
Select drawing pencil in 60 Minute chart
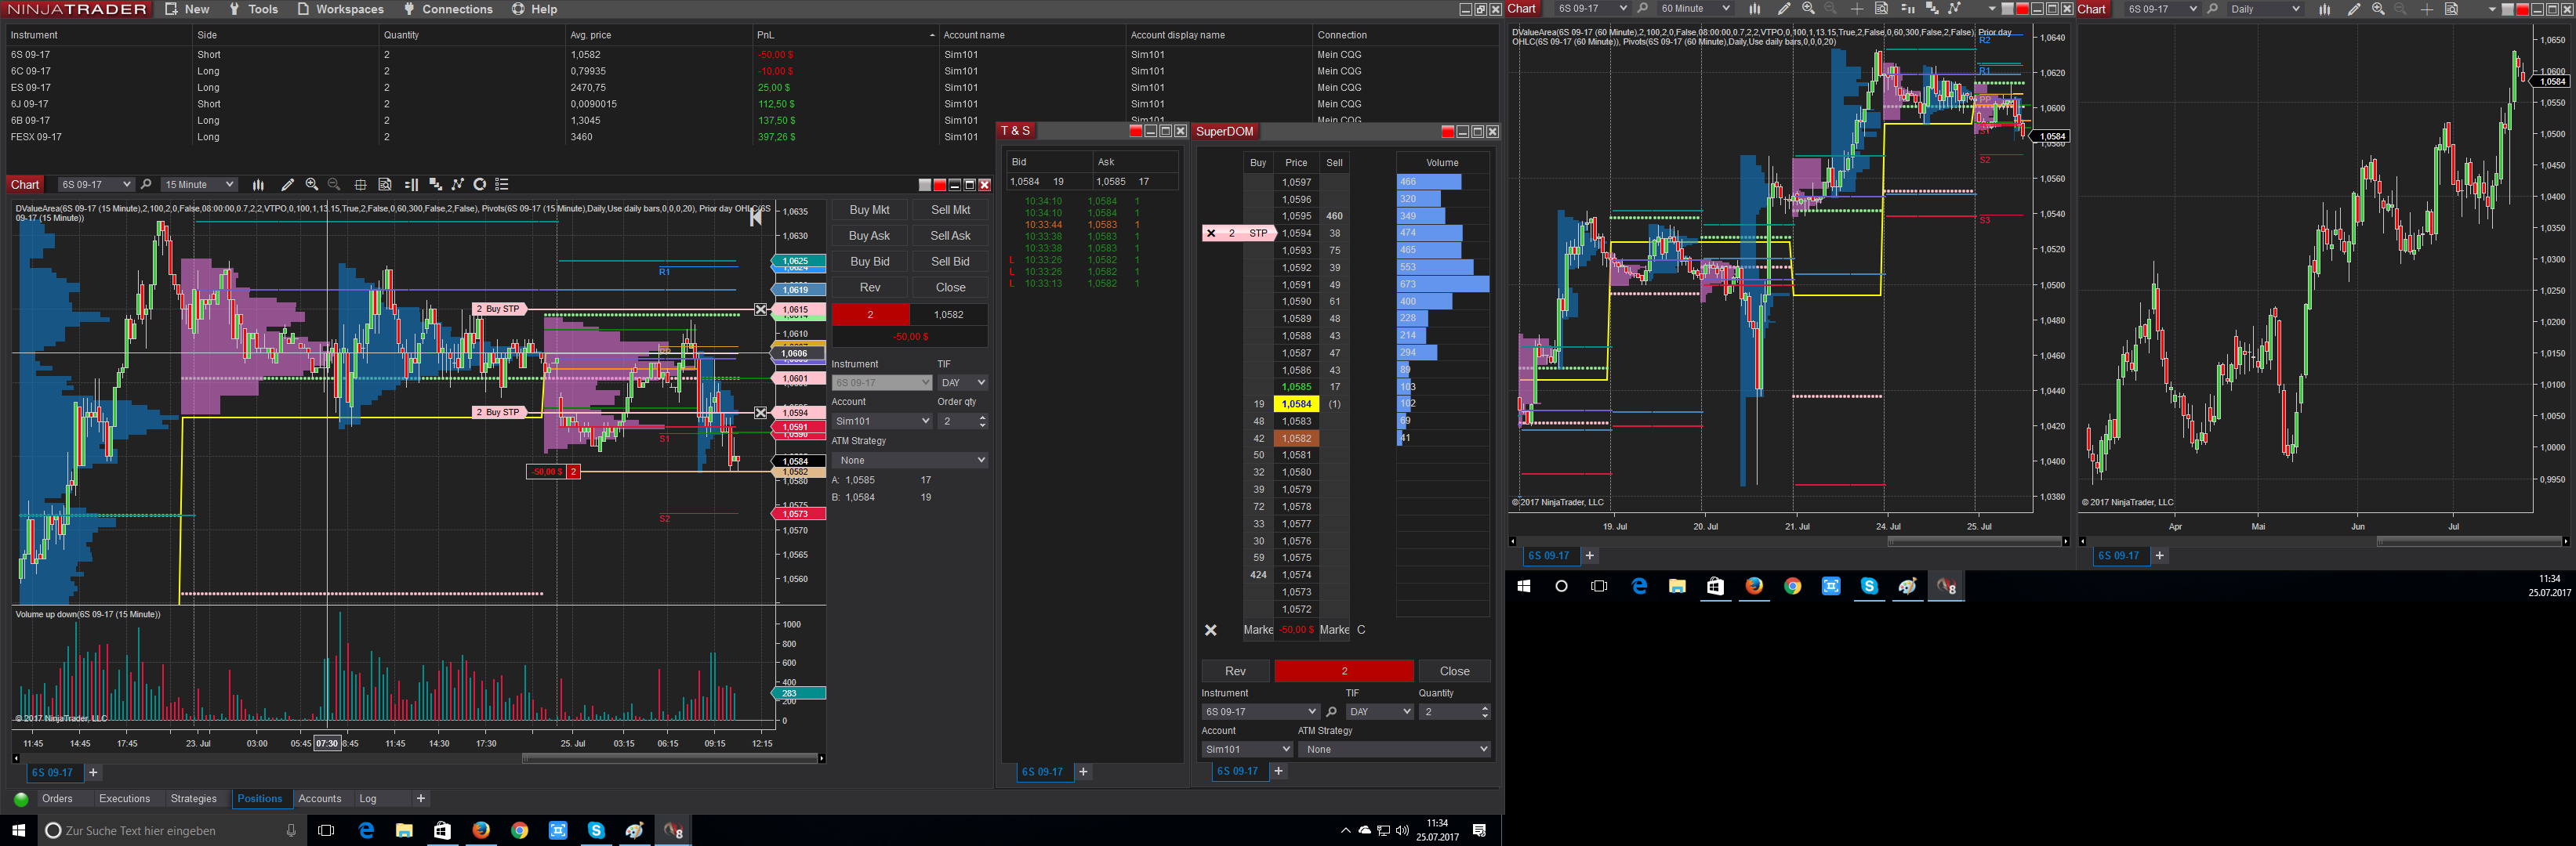(1784, 9)
